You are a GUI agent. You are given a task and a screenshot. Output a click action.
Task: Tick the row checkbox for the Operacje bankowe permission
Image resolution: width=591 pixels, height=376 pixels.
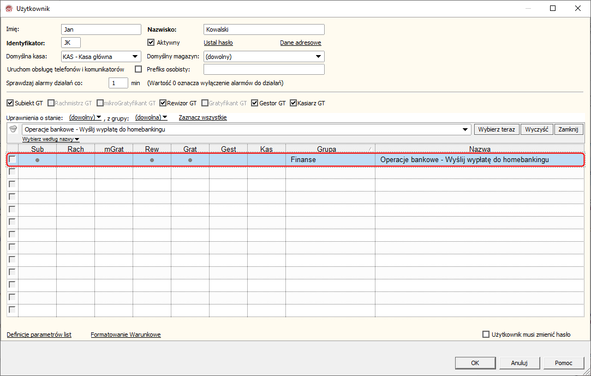(13, 159)
